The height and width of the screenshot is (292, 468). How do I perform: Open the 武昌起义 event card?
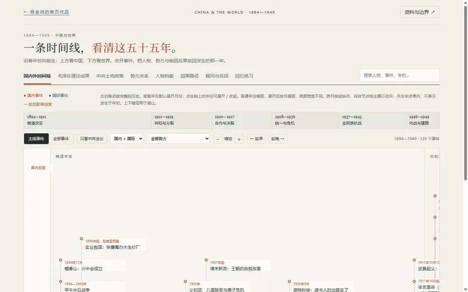coord(428,266)
